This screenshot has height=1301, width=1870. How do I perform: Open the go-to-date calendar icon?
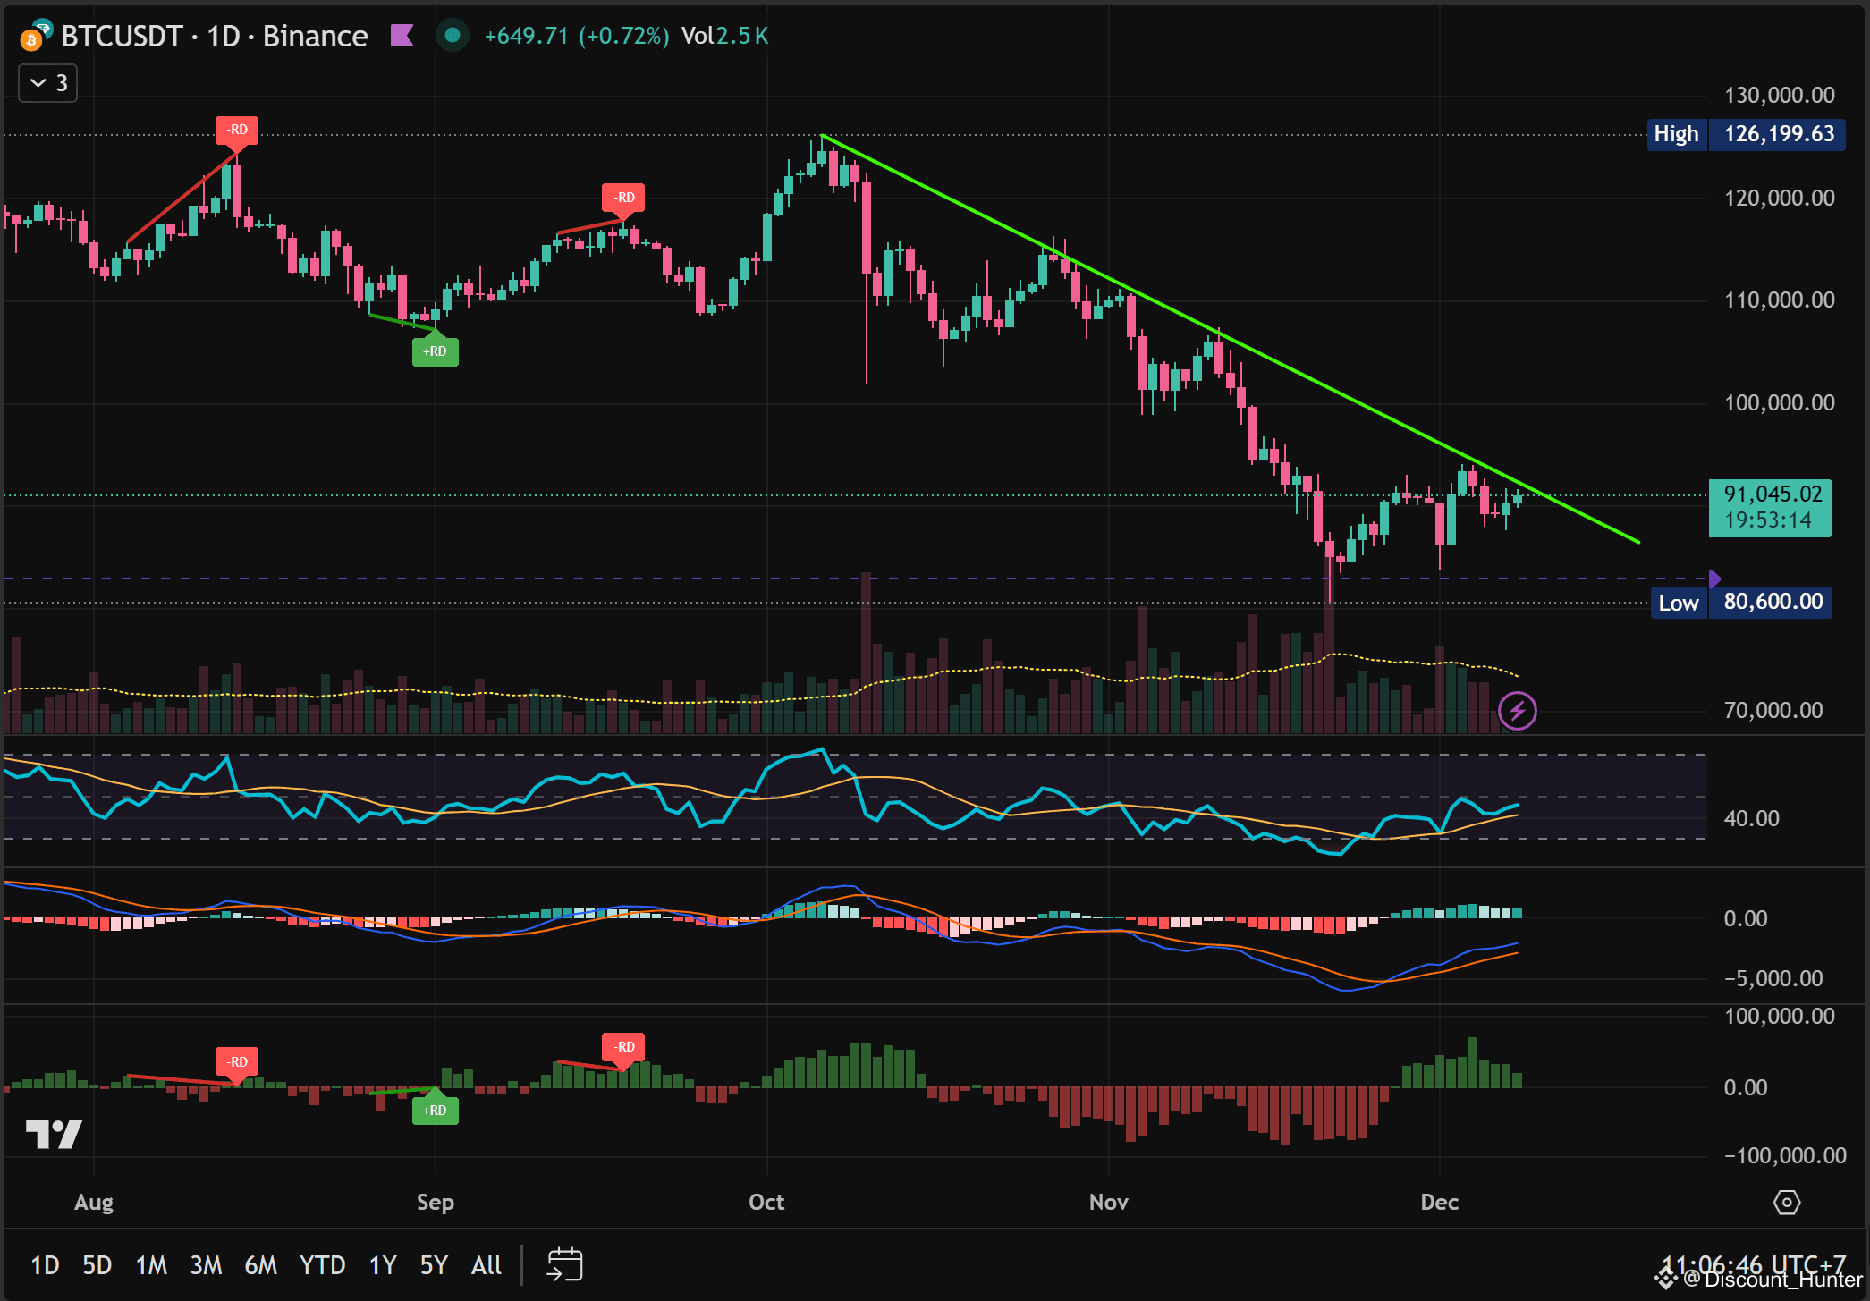(x=564, y=1264)
